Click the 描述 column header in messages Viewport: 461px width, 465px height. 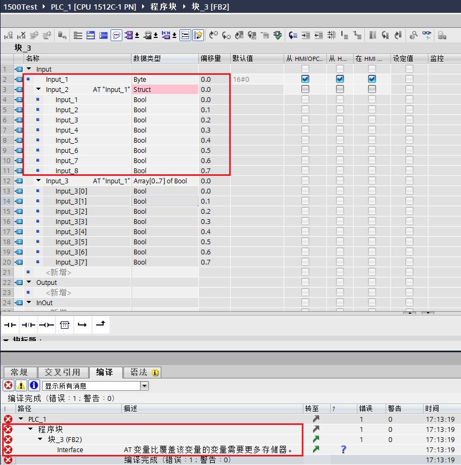[x=212, y=409]
